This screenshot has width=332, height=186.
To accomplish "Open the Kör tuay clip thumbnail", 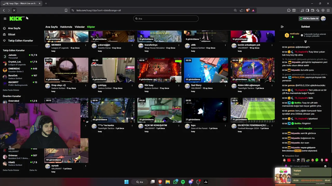I will click(x=160, y=70).
